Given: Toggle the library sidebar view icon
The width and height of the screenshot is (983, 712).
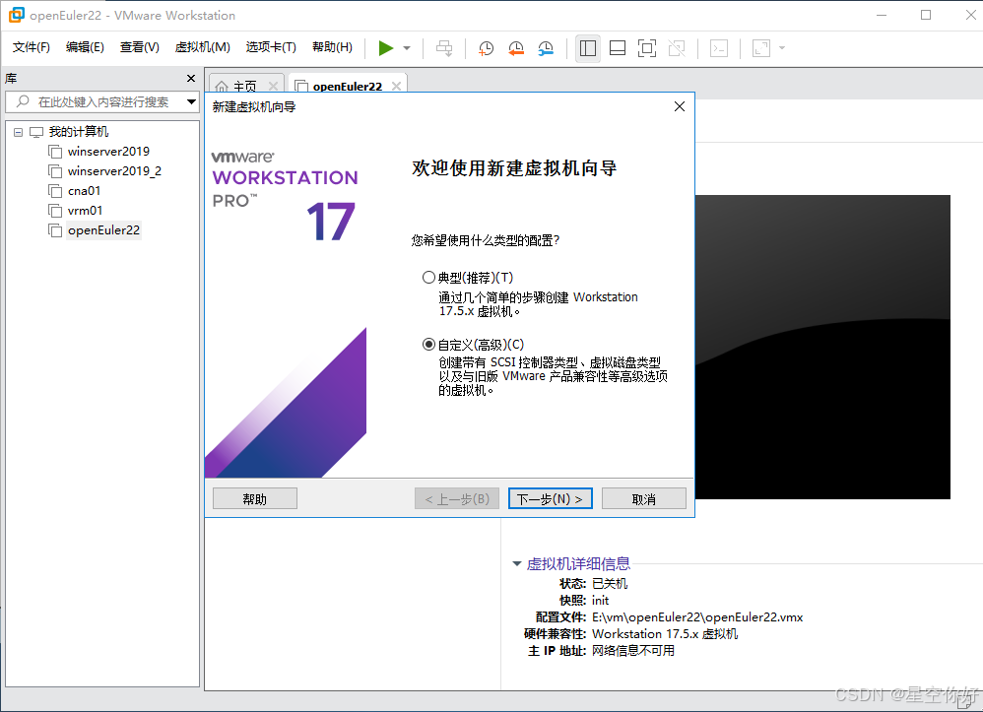Looking at the screenshot, I should 588,48.
